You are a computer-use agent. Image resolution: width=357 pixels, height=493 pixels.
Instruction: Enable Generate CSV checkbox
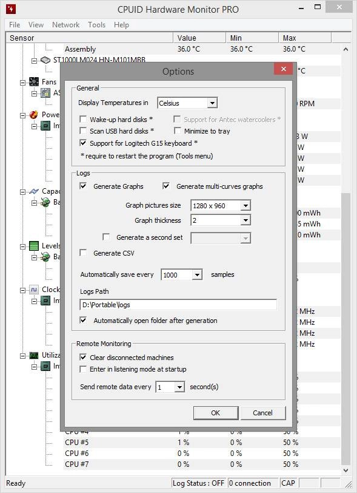pyautogui.click(x=83, y=253)
